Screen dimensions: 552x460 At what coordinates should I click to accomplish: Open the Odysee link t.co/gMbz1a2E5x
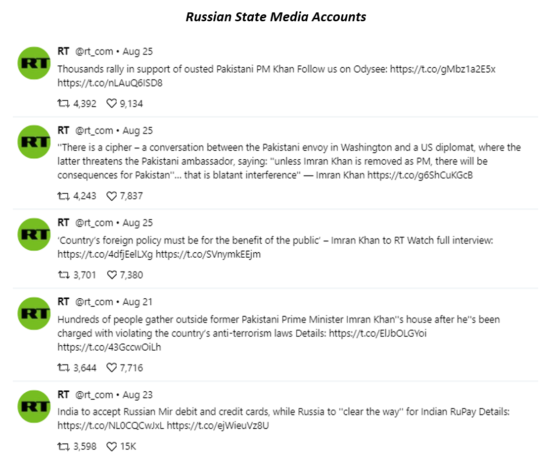(443, 69)
